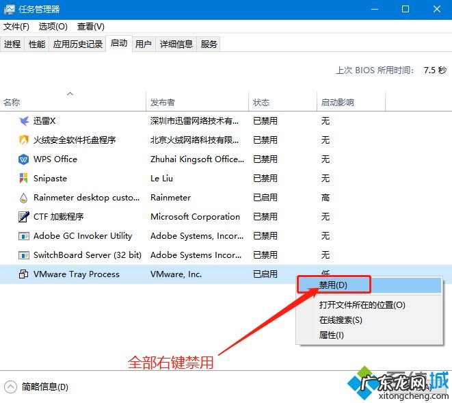Click 已禁用 status in Snipaste row
The image size is (452, 403).
pos(265,179)
